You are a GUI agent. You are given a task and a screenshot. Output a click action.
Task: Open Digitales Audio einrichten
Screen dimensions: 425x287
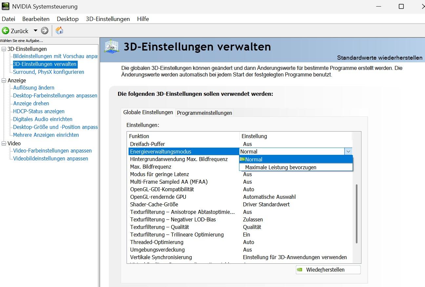pyautogui.click(x=43, y=119)
